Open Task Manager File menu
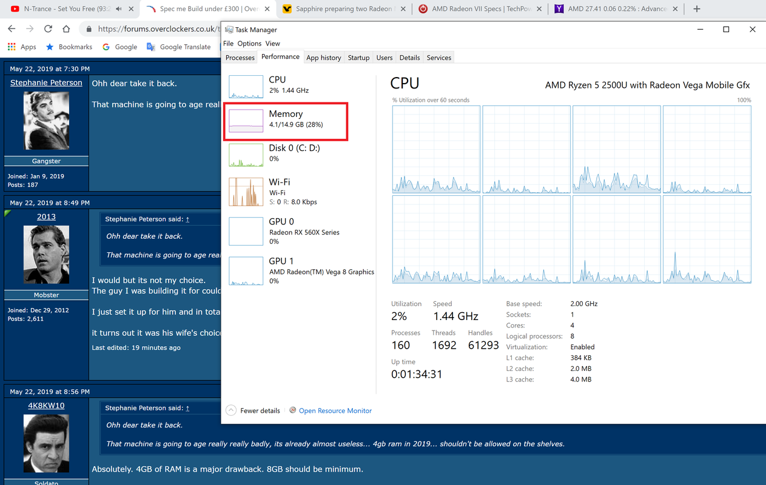Viewport: 766px width, 485px height. [x=228, y=44]
